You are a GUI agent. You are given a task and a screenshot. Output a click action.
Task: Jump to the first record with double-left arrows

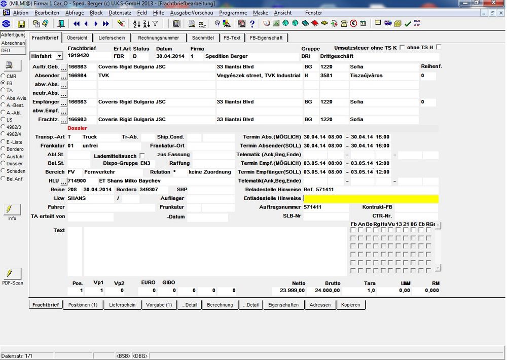click(x=77, y=24)
